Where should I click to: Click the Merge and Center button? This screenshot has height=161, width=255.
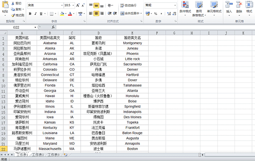(131, 13)
